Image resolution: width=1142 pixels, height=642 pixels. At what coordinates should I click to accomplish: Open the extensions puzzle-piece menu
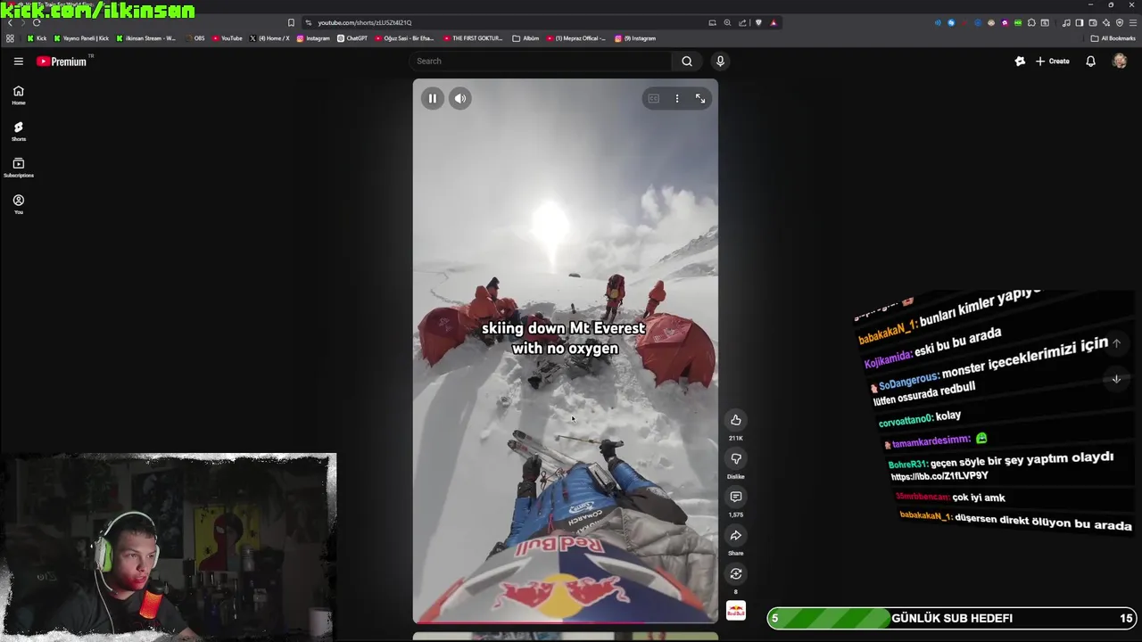[1031, 22]
